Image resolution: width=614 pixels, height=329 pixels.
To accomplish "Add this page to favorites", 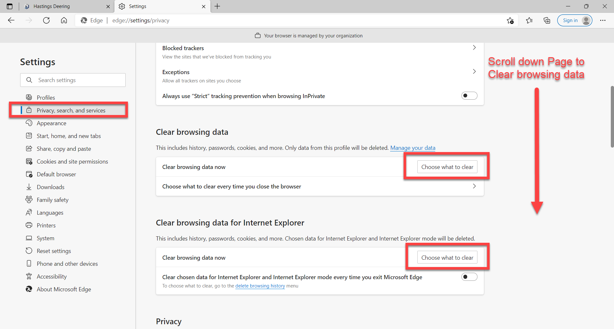I will (x=510, y=20).
